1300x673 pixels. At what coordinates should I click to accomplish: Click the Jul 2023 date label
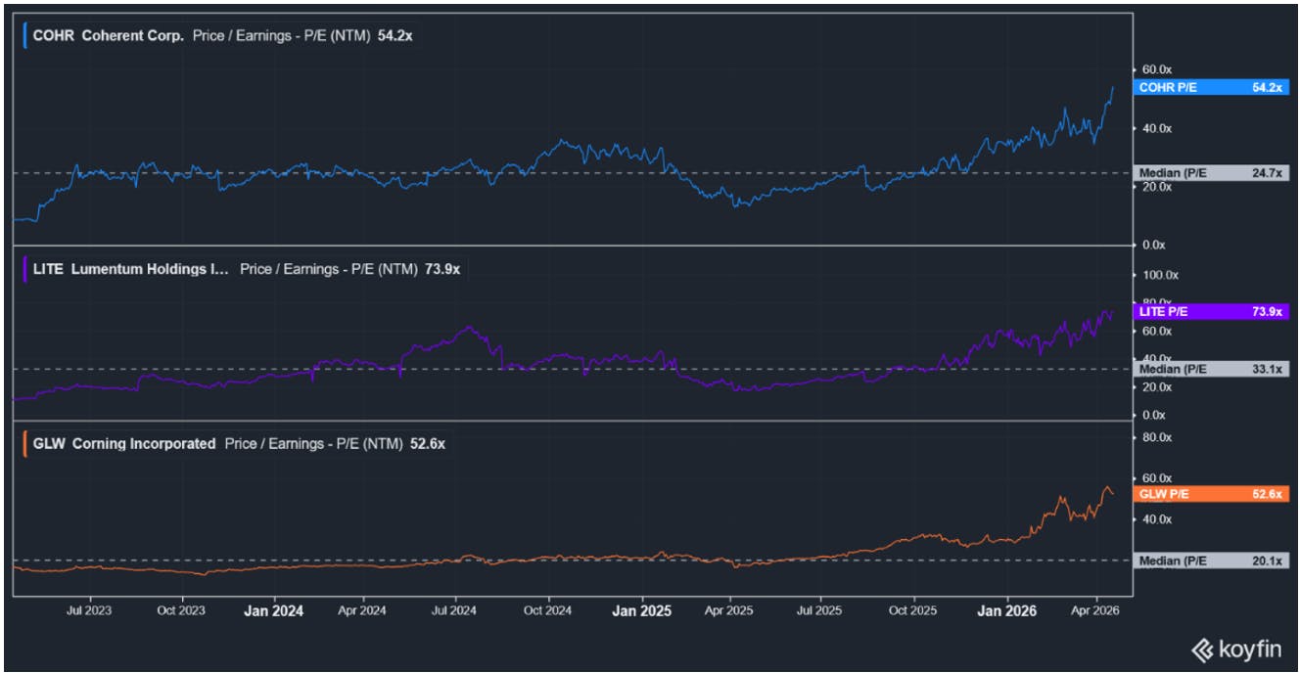tap(89, 610)
